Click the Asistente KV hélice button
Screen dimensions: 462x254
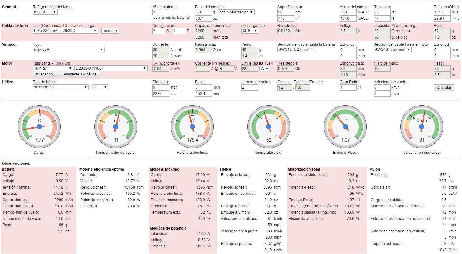[80, 74]
